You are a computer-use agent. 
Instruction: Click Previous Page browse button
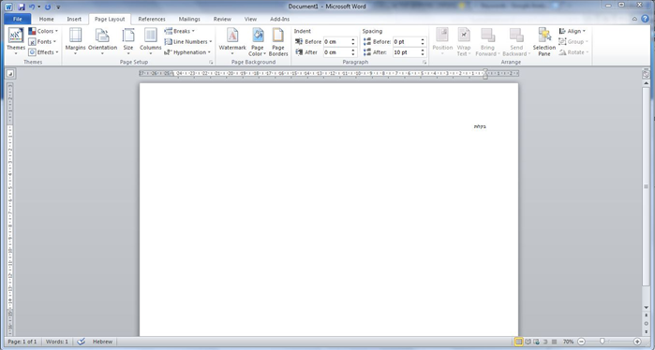(x=646, y=315)
